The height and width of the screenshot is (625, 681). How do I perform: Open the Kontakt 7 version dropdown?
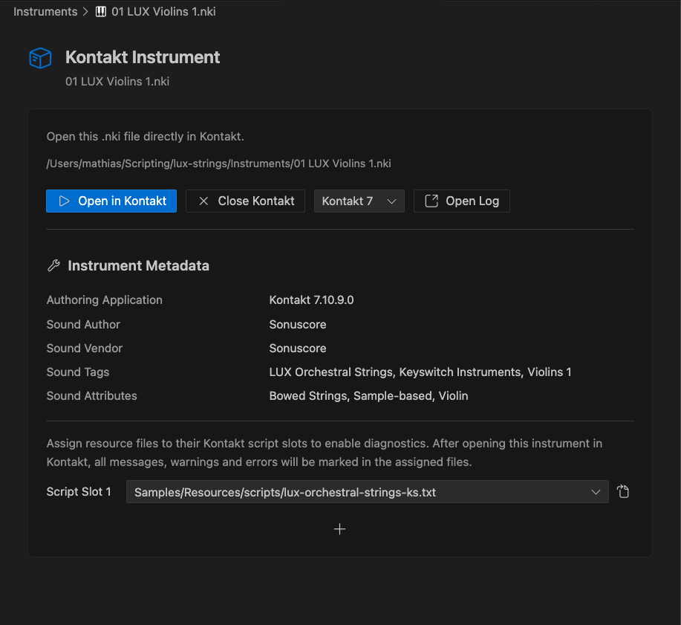pyautogui.click(x=359, y=201)
